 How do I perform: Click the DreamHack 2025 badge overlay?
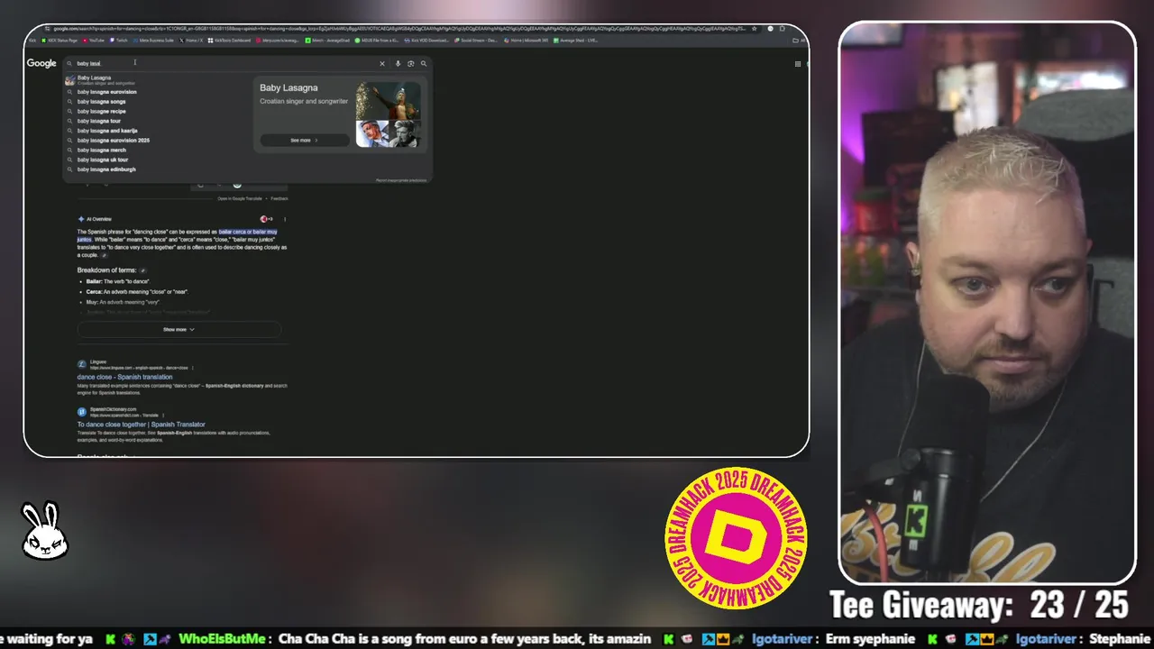(x=736, y=537)
